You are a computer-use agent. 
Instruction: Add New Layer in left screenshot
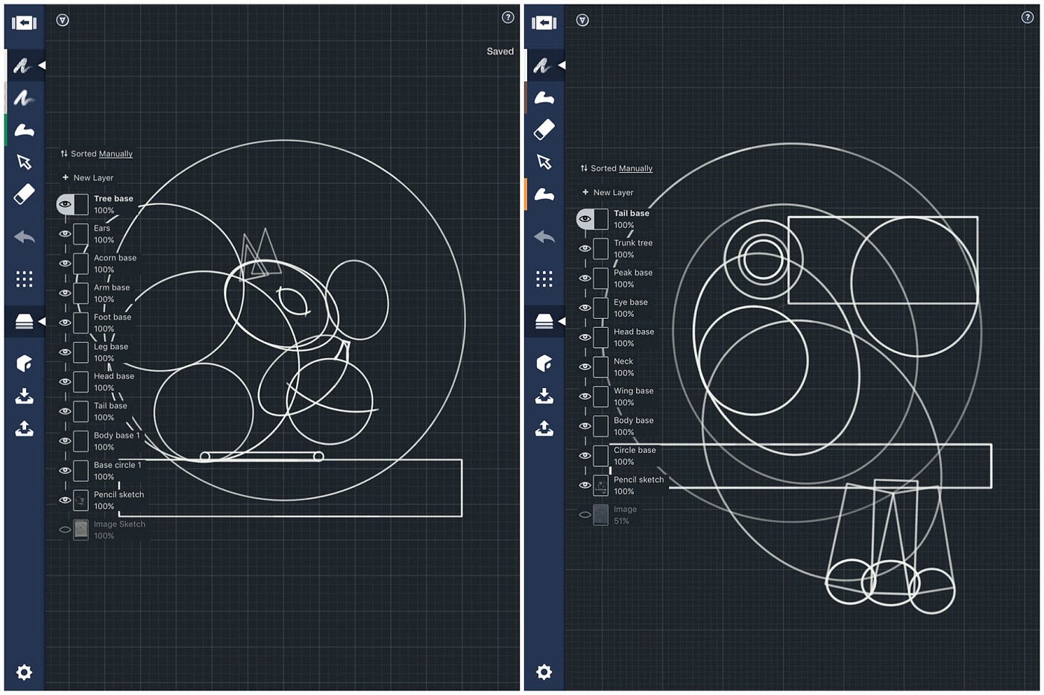pos(88,178)
